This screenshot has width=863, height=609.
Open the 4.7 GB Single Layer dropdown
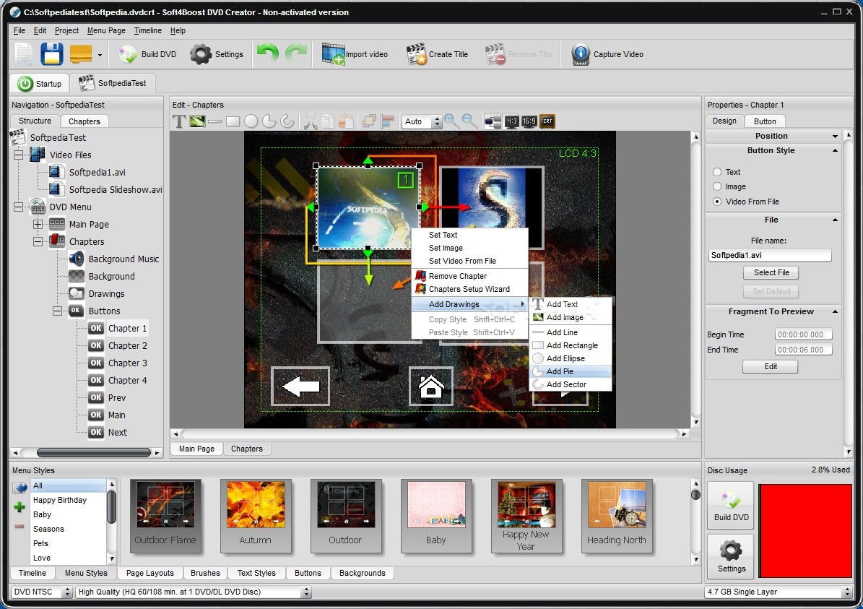[x=847, y=592]
